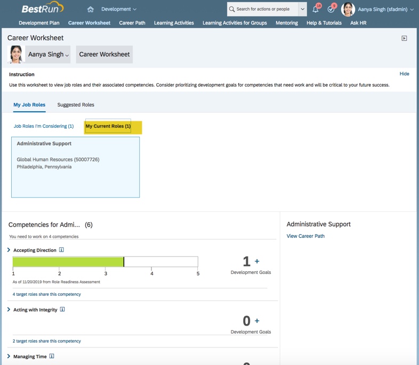Screen dimensions: 419x365
Task: Open the notifications bell icon
Action: tap(316, 9)
